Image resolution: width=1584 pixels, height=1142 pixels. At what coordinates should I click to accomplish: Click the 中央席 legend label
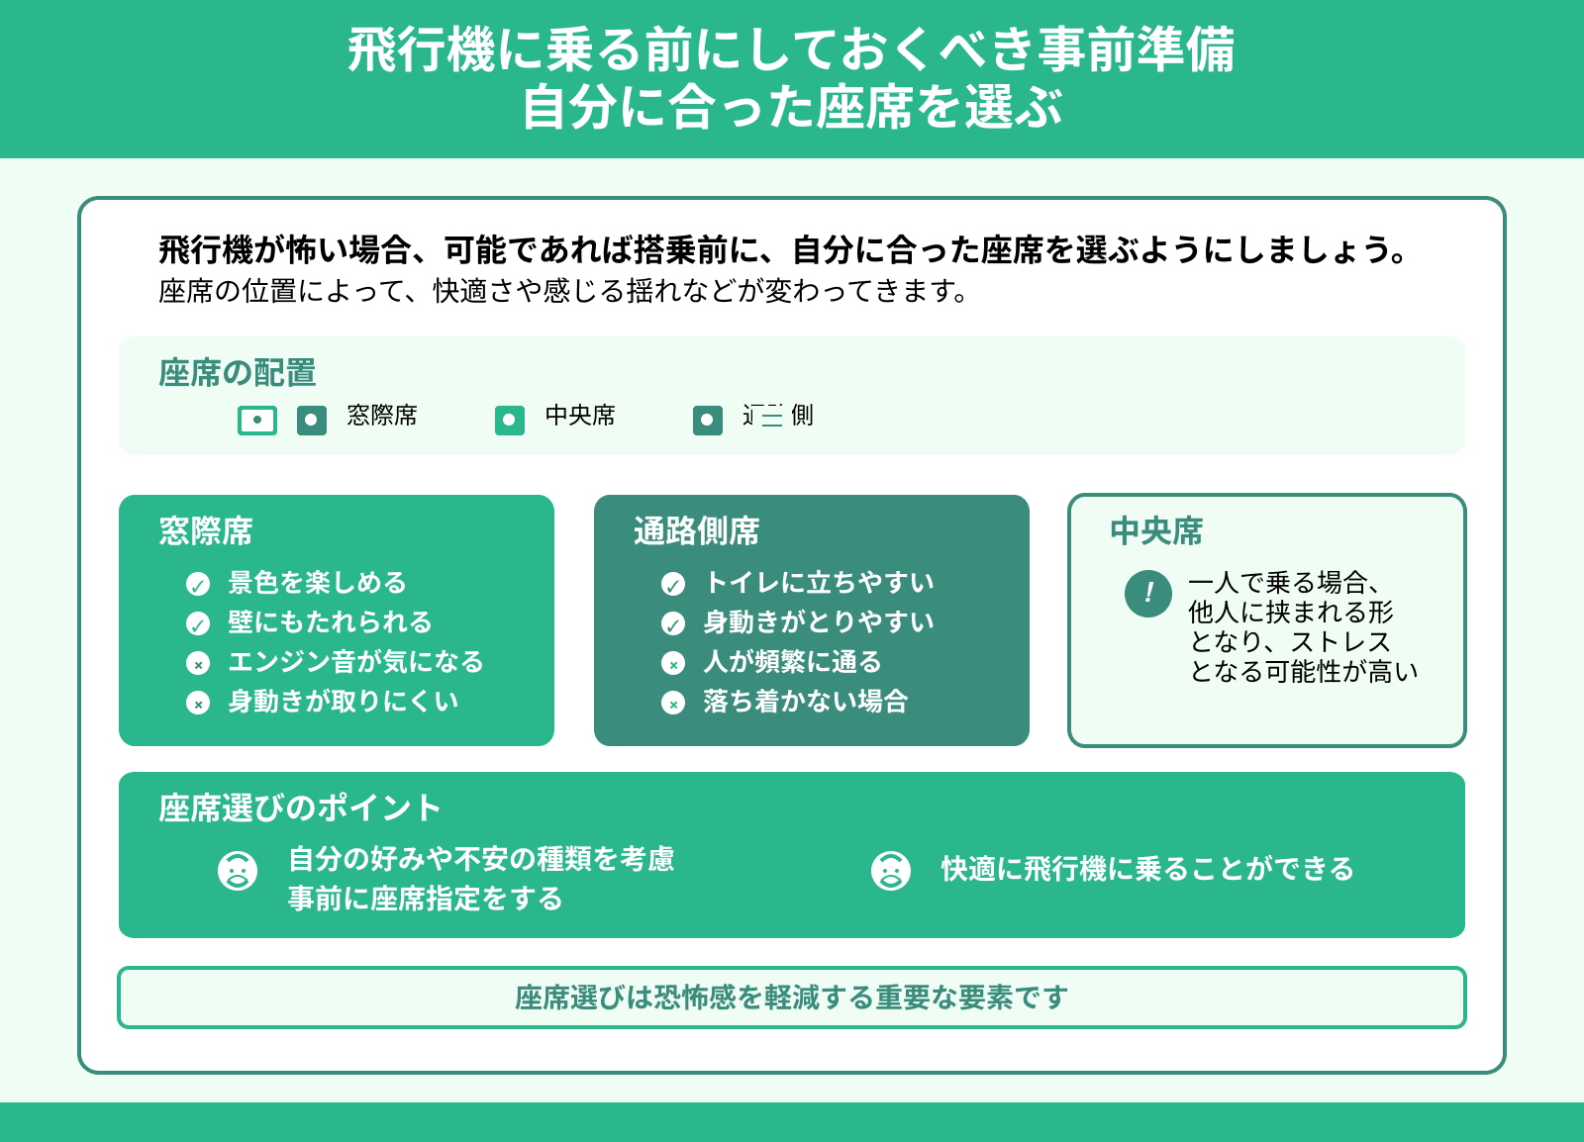coord(580,415)
